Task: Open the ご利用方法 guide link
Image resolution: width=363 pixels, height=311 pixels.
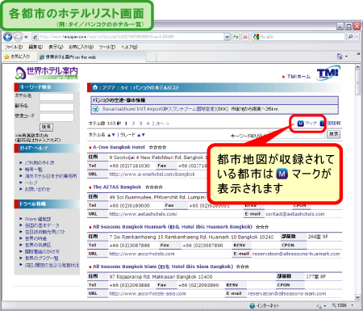Action: pyautogui.click(x=40, y=162)
